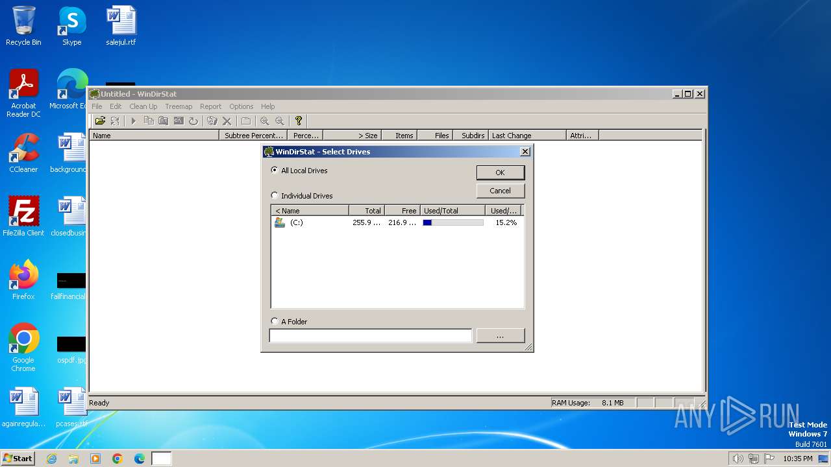Viewport: 831px width, 467px height.
Task: Sort drive list by Free column
Action: [403, 211]
